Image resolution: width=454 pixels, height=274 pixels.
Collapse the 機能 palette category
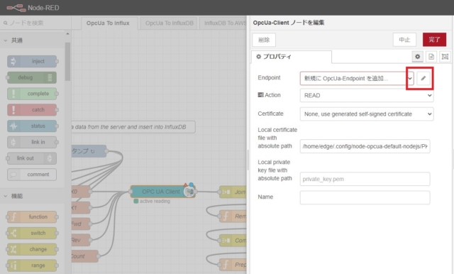[33, 196]
